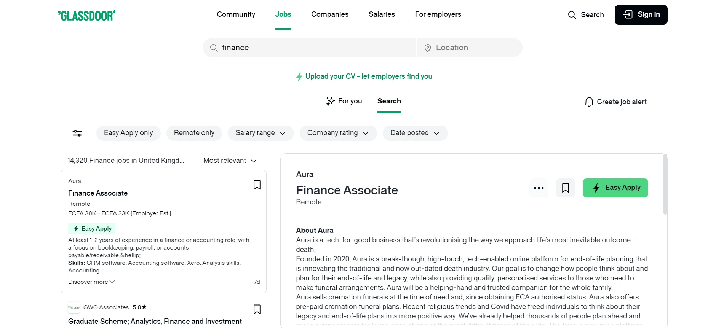Save the Finance Associate job via bookmark icon
Viewport: 724px width, 328px height.
[x=257, y=185]
